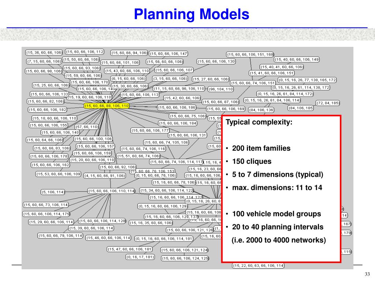Click node (15, 60, 66, 106, 151, 168)

point(250,55)
